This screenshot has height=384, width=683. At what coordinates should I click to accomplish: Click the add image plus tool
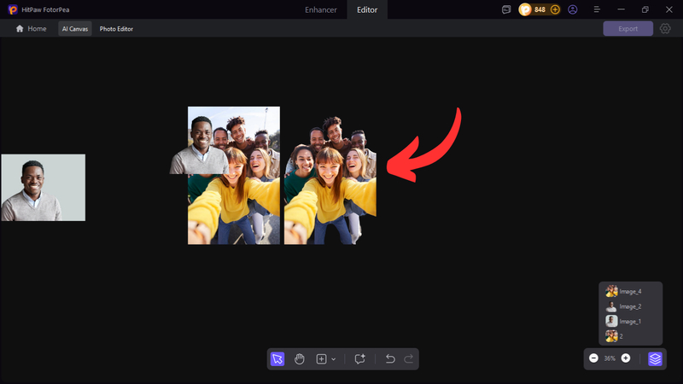click(x=321, y=359)
